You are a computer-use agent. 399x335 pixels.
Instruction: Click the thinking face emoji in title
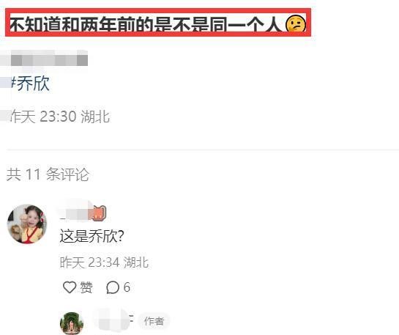click(x=295, y=24)
